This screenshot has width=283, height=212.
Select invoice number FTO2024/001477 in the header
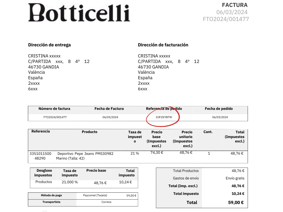[x=226, y=19]
